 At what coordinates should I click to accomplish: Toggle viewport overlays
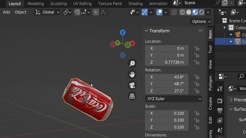(160, 12)
